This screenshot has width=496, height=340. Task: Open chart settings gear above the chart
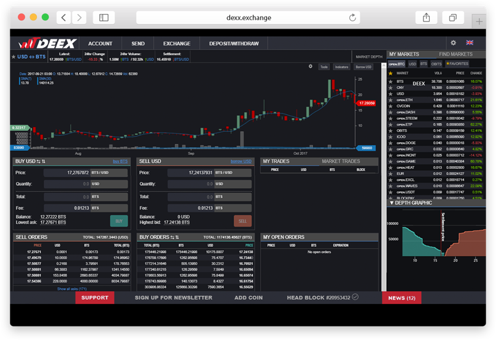(x=311, y=66)
